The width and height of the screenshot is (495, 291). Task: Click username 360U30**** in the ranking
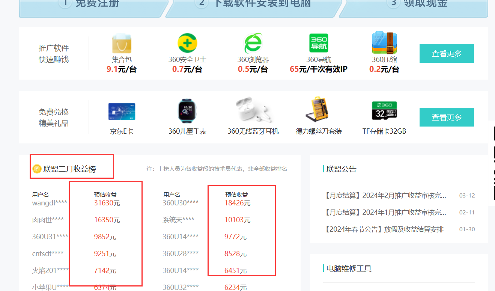coord(181,203)
